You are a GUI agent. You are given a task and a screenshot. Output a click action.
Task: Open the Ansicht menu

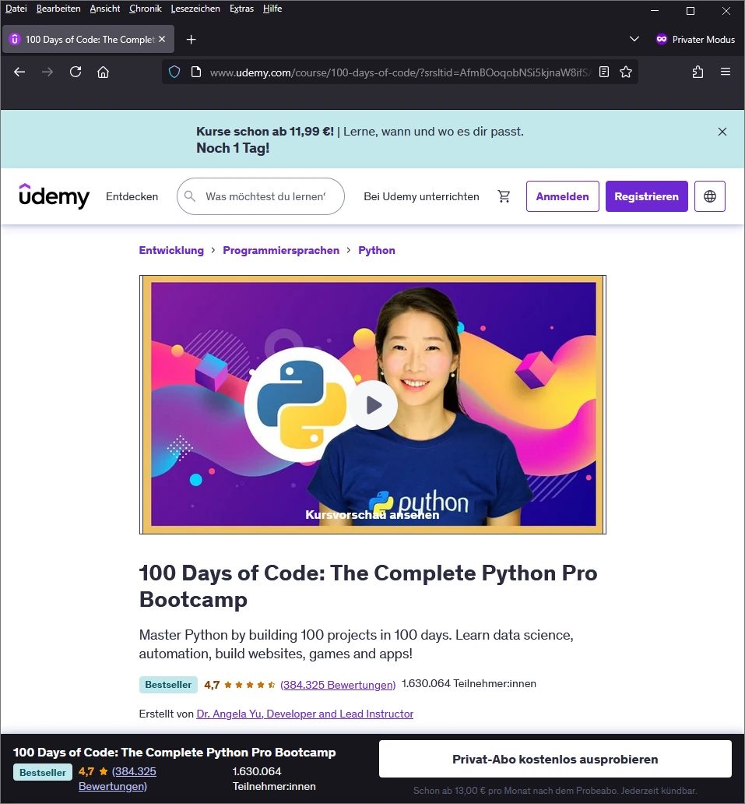coord(105,9)
